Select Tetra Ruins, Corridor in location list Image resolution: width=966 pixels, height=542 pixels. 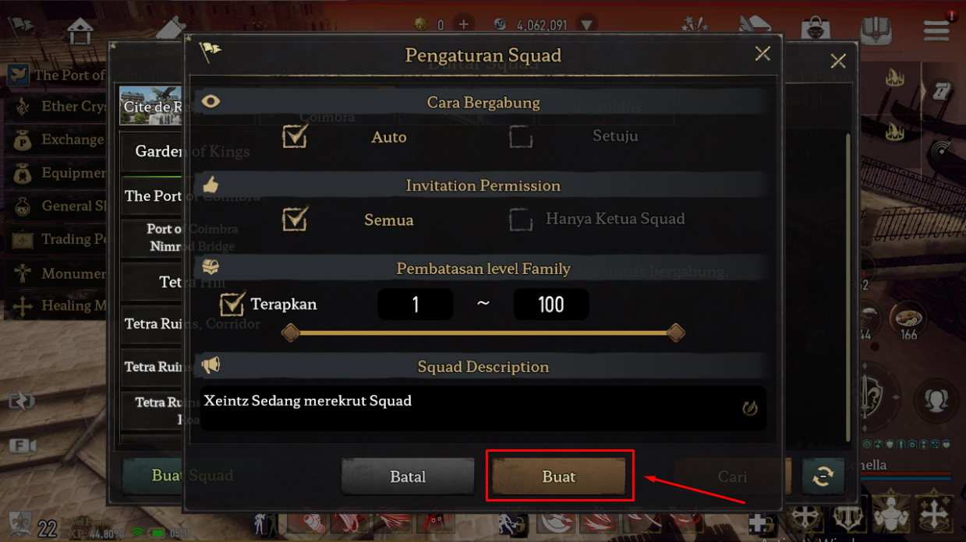coord(152,323)
